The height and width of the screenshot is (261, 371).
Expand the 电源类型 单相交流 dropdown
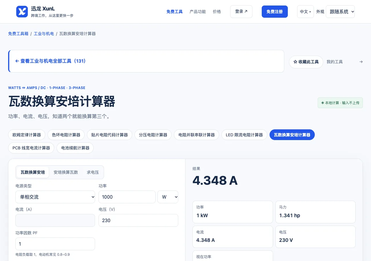(55, 197)
